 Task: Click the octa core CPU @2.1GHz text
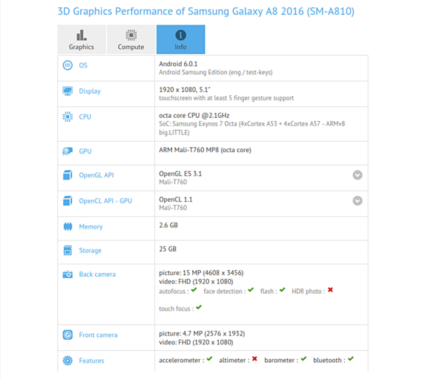coord(194,115)
